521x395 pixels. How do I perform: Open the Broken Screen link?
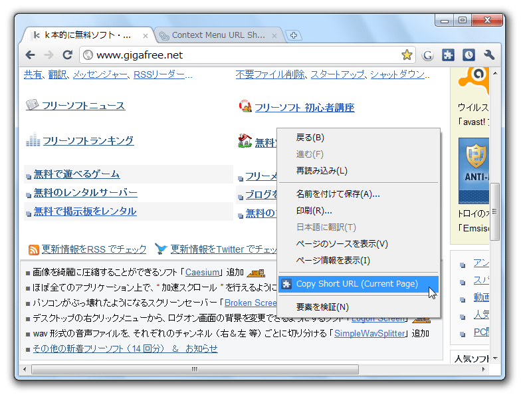tap(251, 303)
